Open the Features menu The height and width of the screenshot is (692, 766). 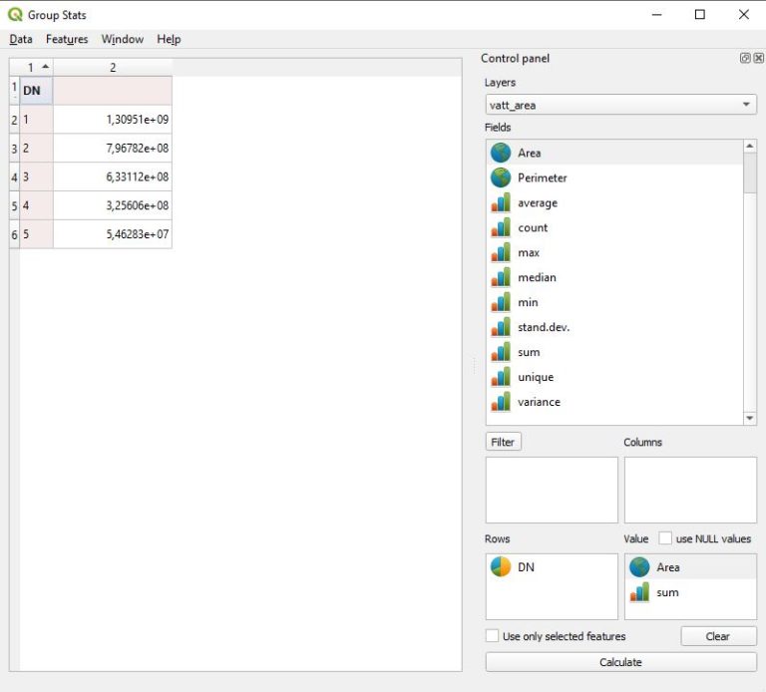click(67, 39)
